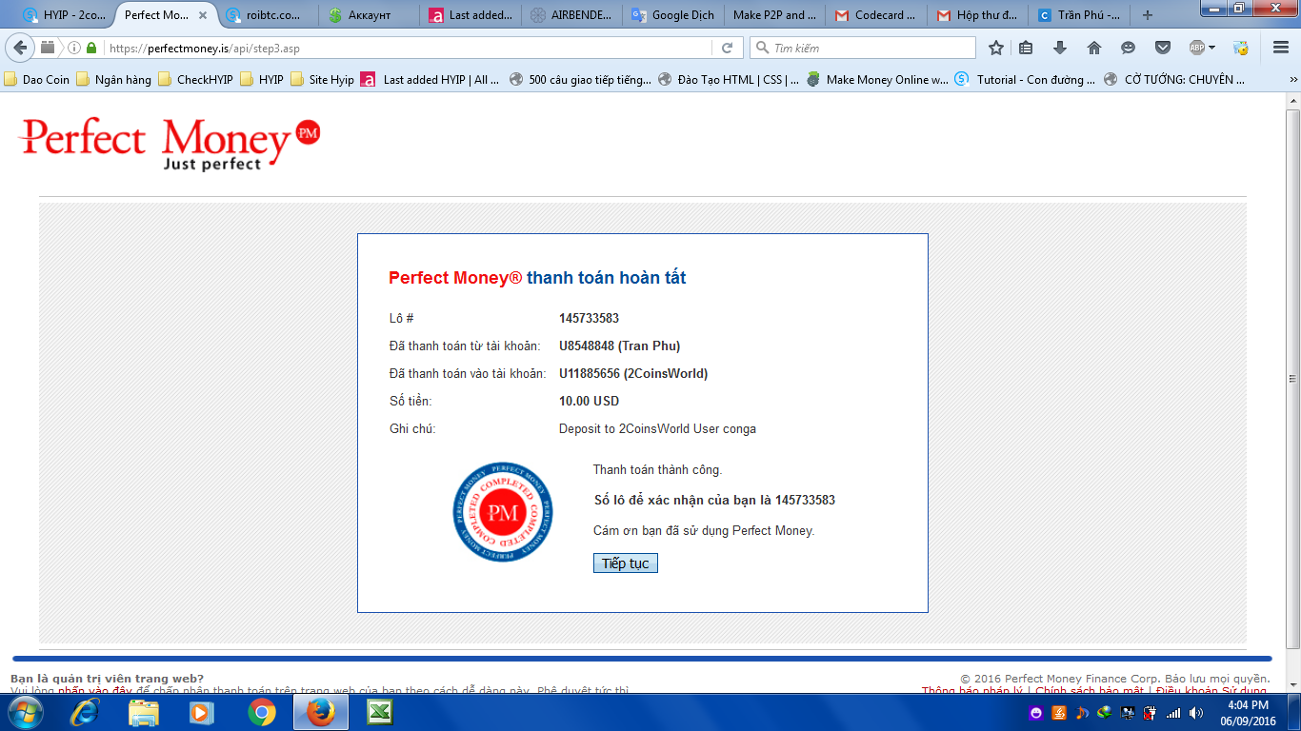Open Excel from the taskbar
The image size is (1301, 731).
379,712
